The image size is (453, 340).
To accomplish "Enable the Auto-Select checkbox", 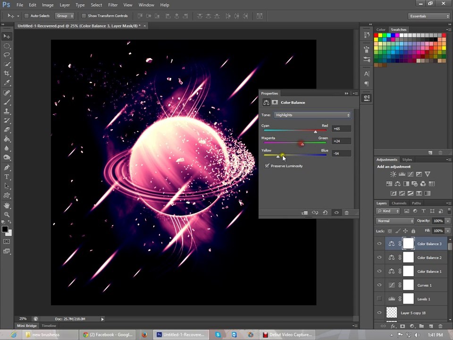I will (x=26, y=16).
